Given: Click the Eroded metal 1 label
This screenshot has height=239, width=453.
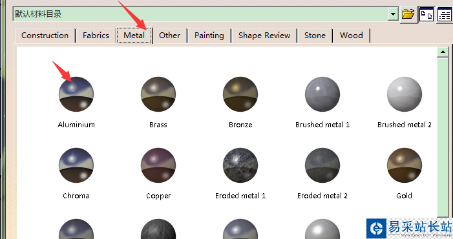Looking at the screenshot, I should click(240, 196).
